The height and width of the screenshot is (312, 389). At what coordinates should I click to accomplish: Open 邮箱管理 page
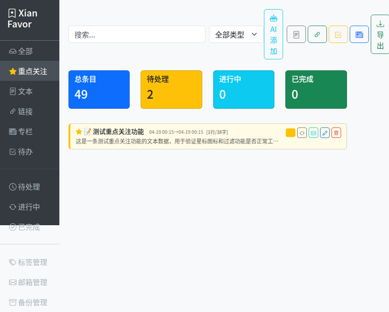point(30,282)
